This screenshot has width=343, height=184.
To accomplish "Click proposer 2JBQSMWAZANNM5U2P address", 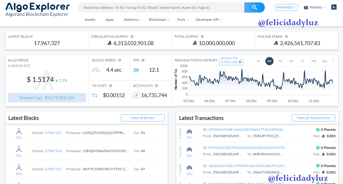I will tap(105, 151).
